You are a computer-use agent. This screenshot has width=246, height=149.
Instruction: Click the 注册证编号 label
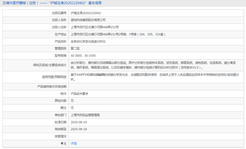point(59,13)
